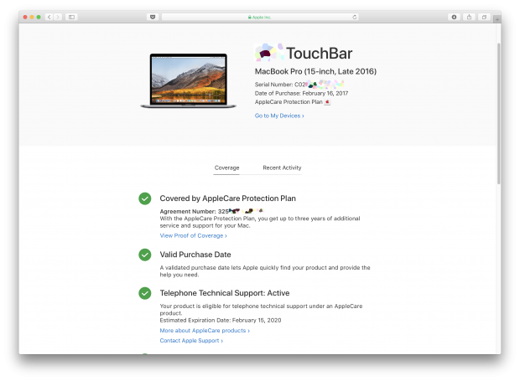
Task: Follow the More about AppleCare products link
Action: click(205, 331)
